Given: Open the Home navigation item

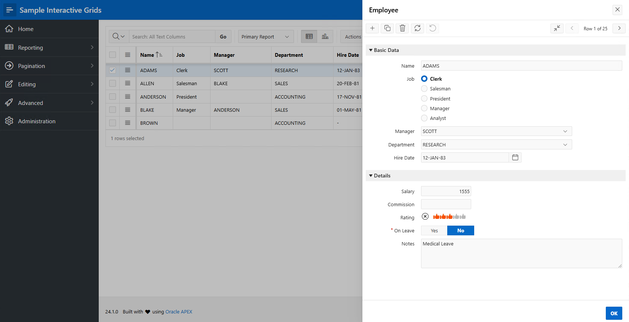Looking at the screenshot, I should [x=49, y=29].
